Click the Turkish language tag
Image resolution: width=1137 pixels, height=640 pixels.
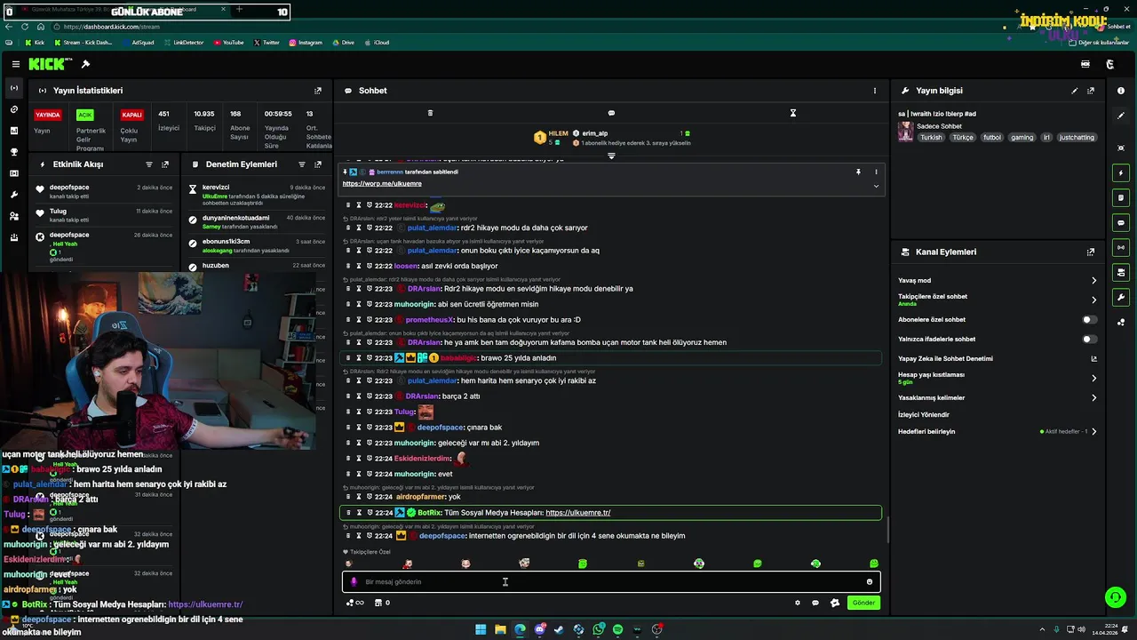931,137
